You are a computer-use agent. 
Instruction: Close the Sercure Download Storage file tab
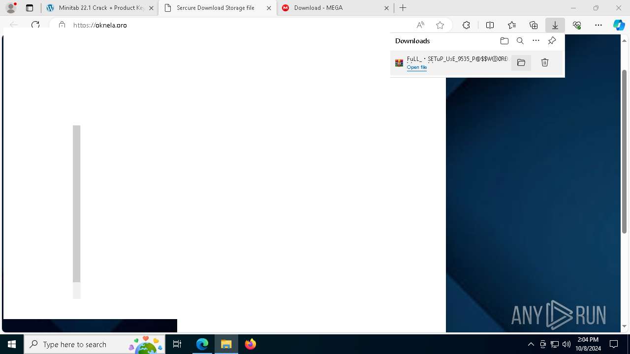pyautogui.click(x=269, y=8)
